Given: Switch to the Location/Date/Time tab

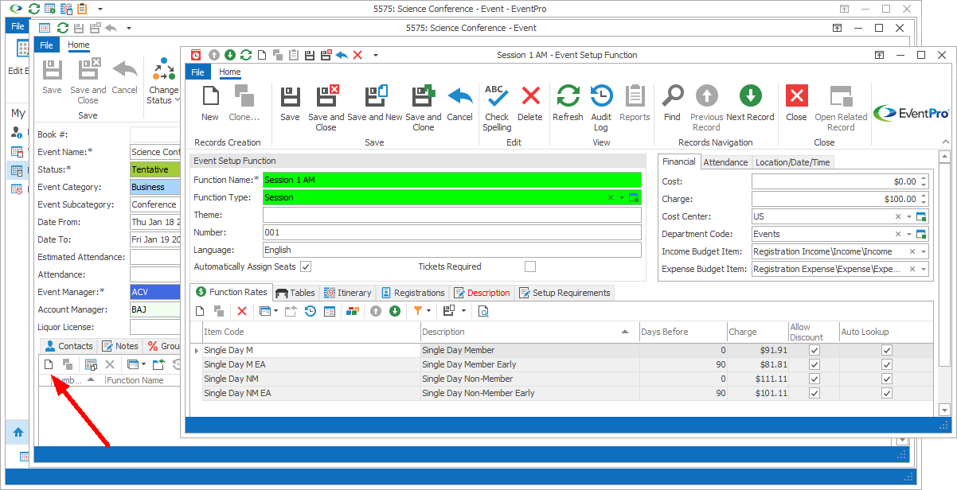Looking at the screenshot, I should [x=792, y=162].
